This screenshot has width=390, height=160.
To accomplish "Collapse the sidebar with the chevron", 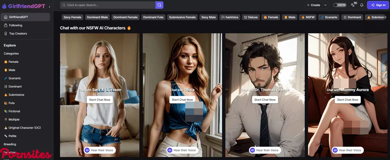I will (49, 6).
